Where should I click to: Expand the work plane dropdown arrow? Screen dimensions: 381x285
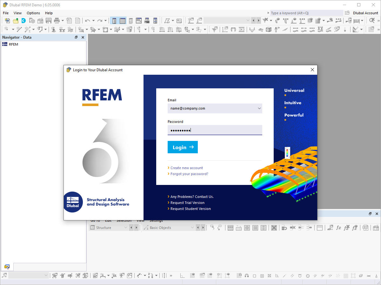(x=173, y=21)
